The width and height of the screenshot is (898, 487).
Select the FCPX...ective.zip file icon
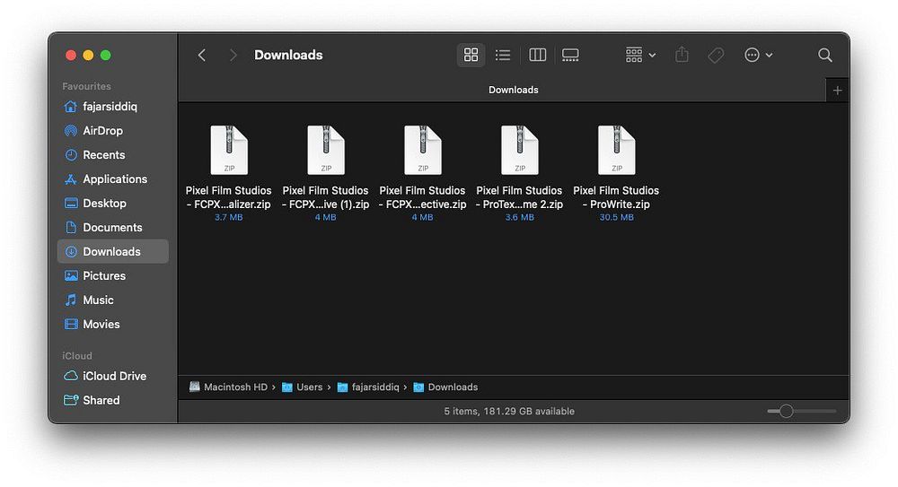click(x=423, y=150)
